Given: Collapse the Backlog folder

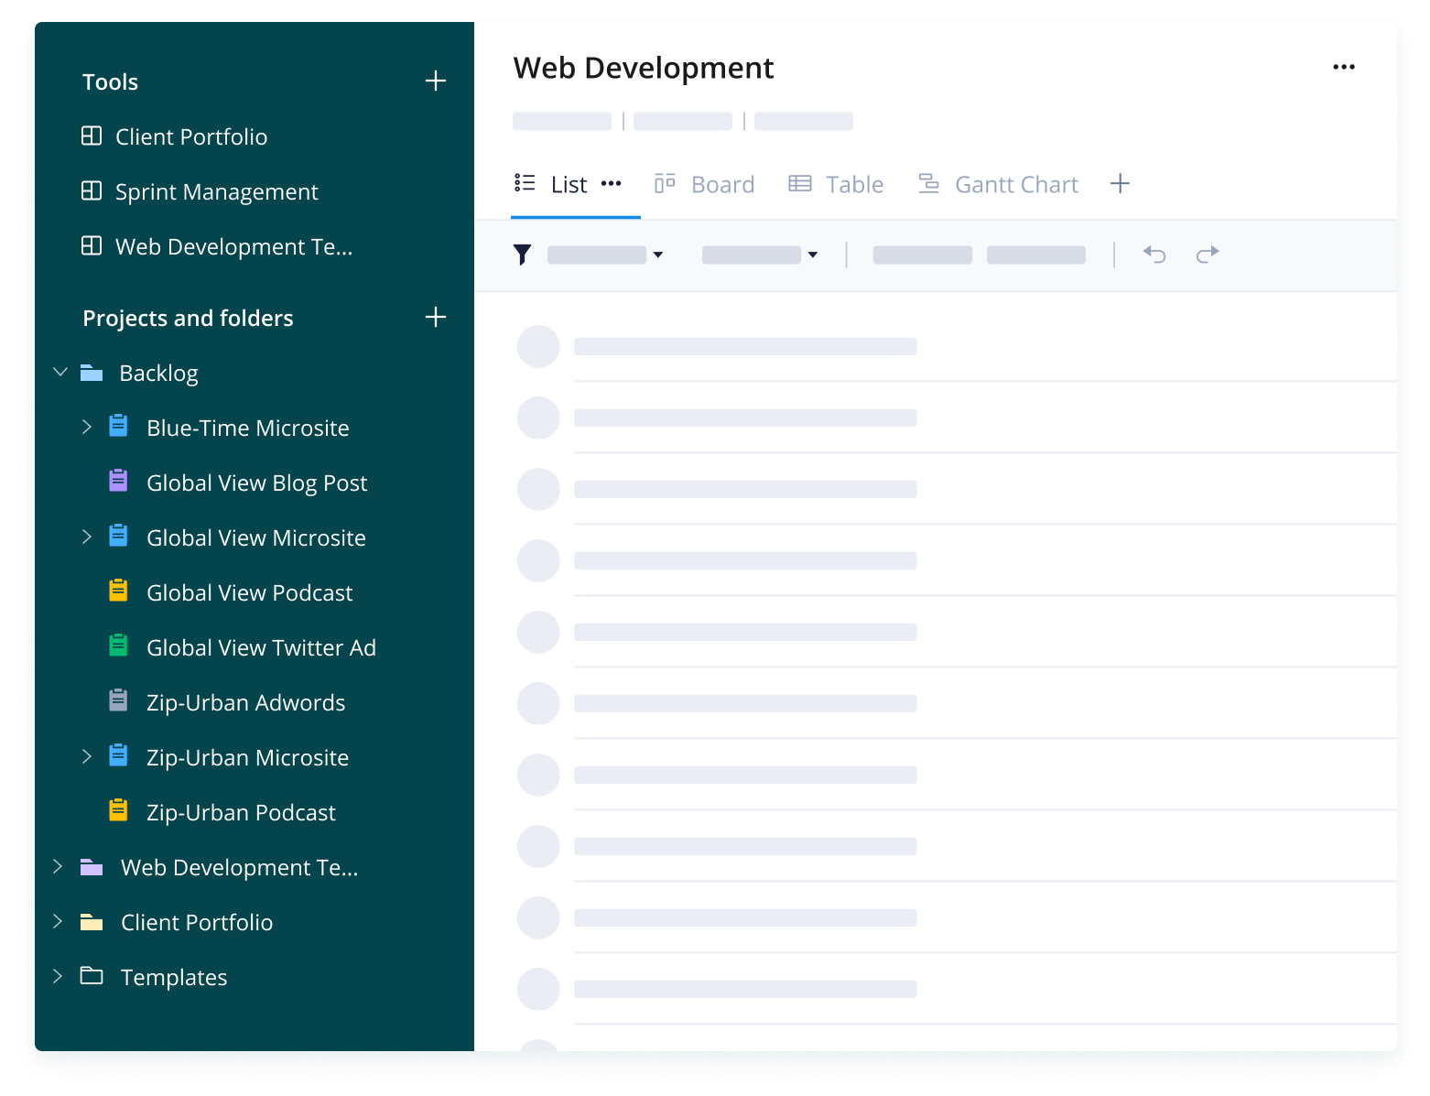Looking at the screenshot, I should coord(60,372).
